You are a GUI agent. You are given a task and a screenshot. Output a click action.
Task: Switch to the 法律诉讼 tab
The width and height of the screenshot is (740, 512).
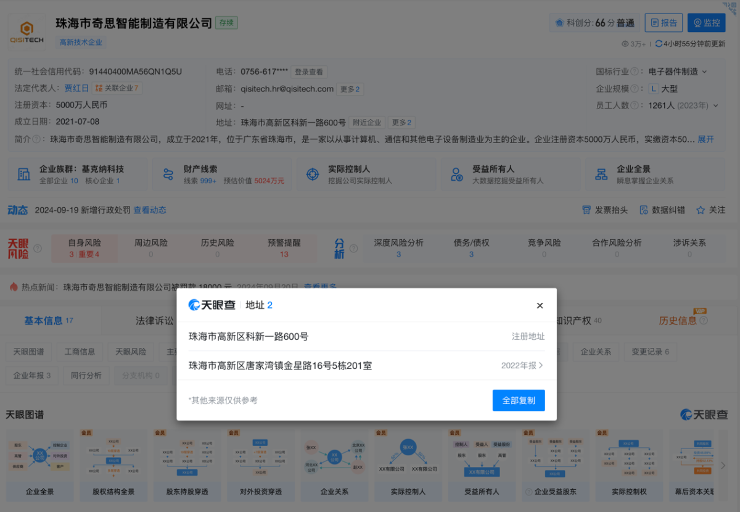coord(155,321)
